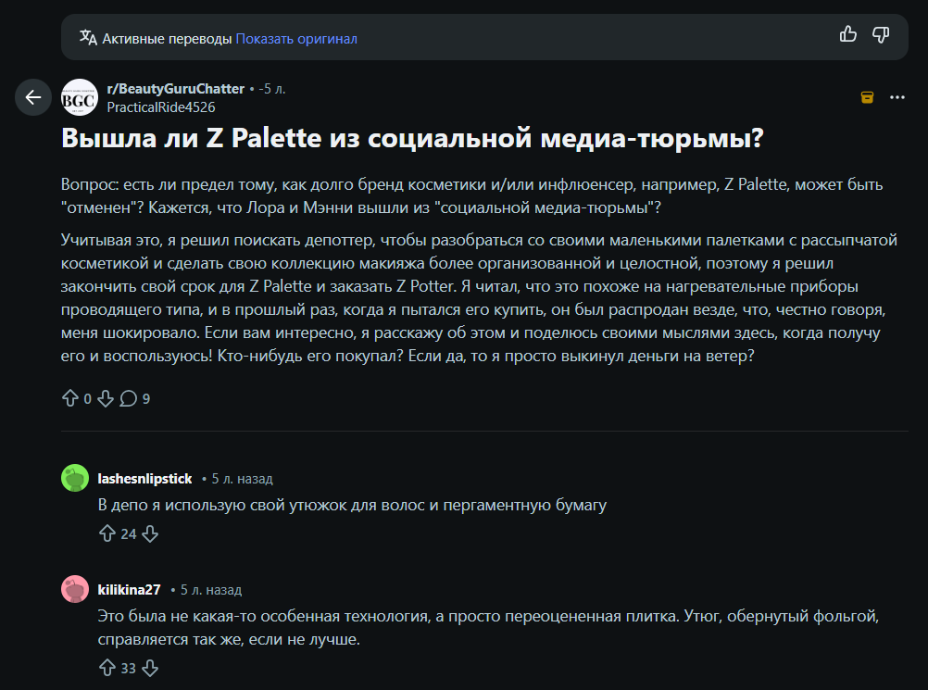
Task: Click the 'Показать оригинал' link
Action: (x=296, y=39)
